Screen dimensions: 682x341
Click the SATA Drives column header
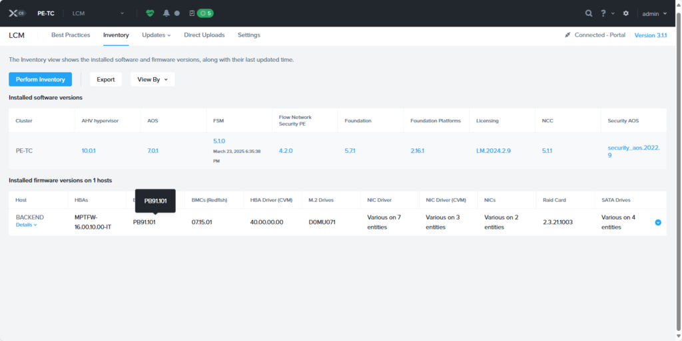click(x=616, y=200)
